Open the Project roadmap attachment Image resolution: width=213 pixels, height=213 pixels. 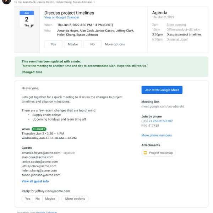158,153
